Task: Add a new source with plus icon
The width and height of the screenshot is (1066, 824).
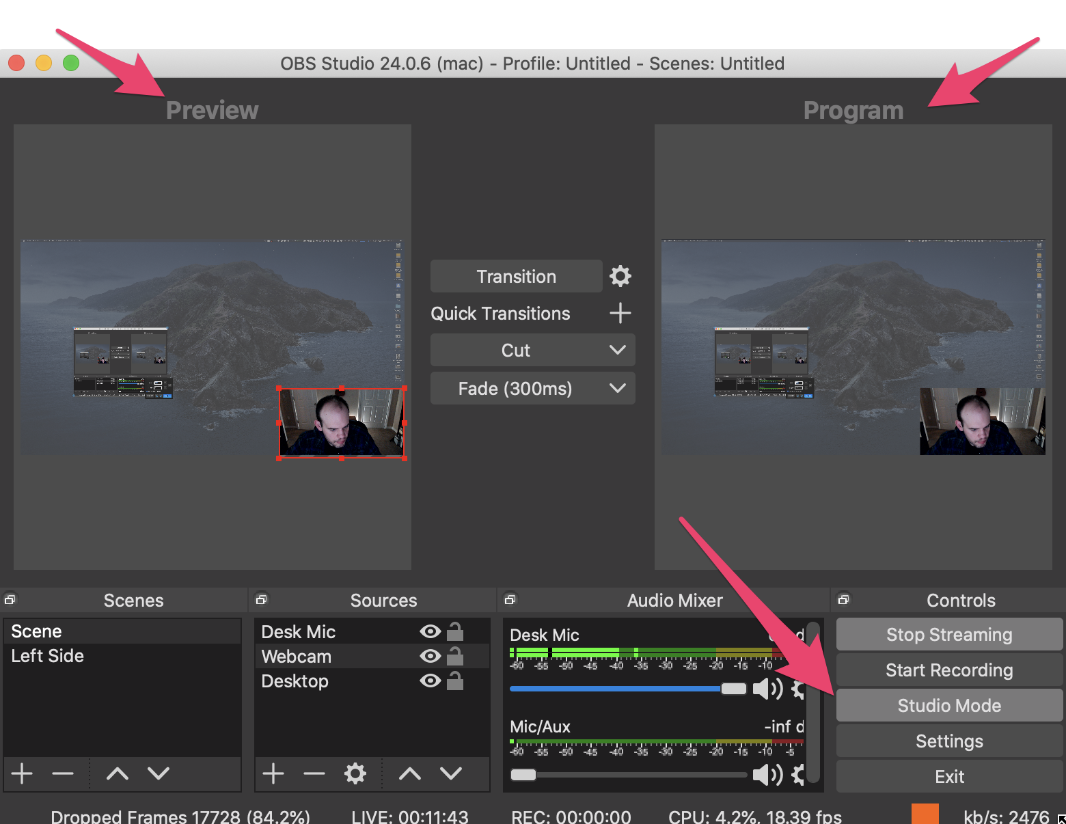Action: tap(273, 773)
